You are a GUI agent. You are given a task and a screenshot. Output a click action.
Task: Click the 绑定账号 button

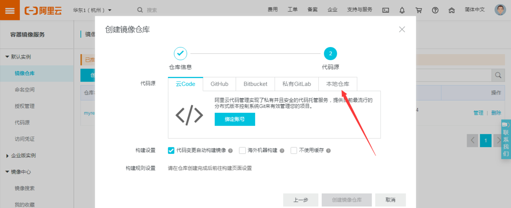point(235,119)
